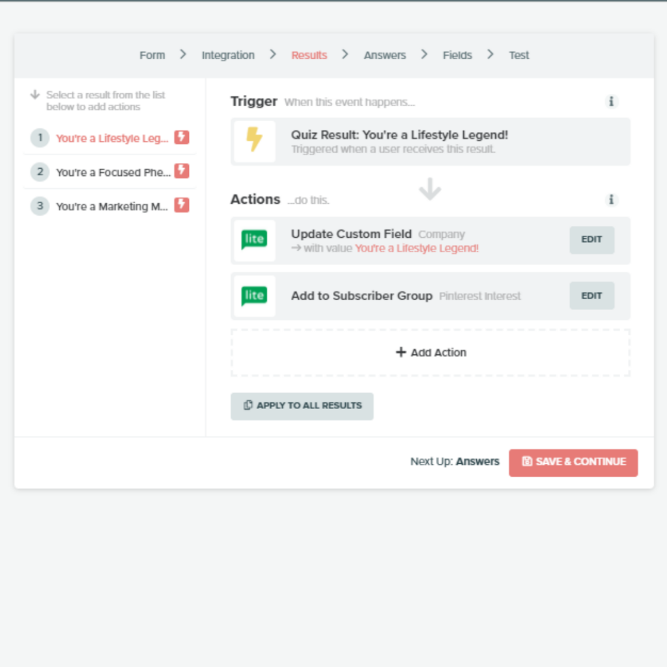667x667 pixels.
Task: Click the Quiz Result trigger title
Action: click(399, 135)
